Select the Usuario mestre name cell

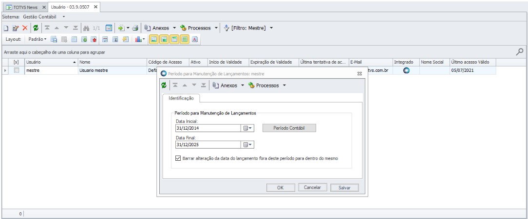[x=112, y=70]
